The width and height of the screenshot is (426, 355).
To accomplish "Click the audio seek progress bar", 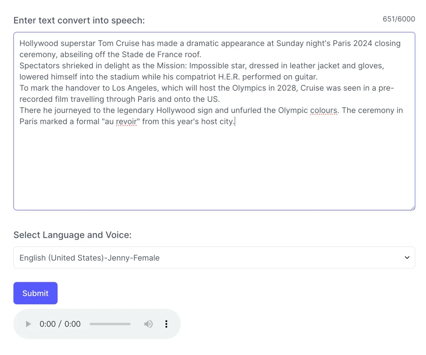I will point(110,324).
